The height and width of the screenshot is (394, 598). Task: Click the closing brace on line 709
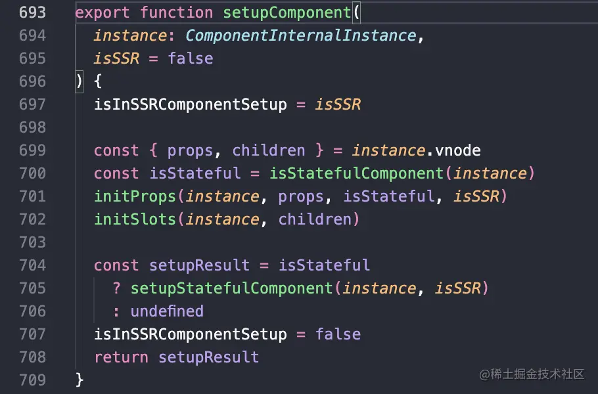80,380
